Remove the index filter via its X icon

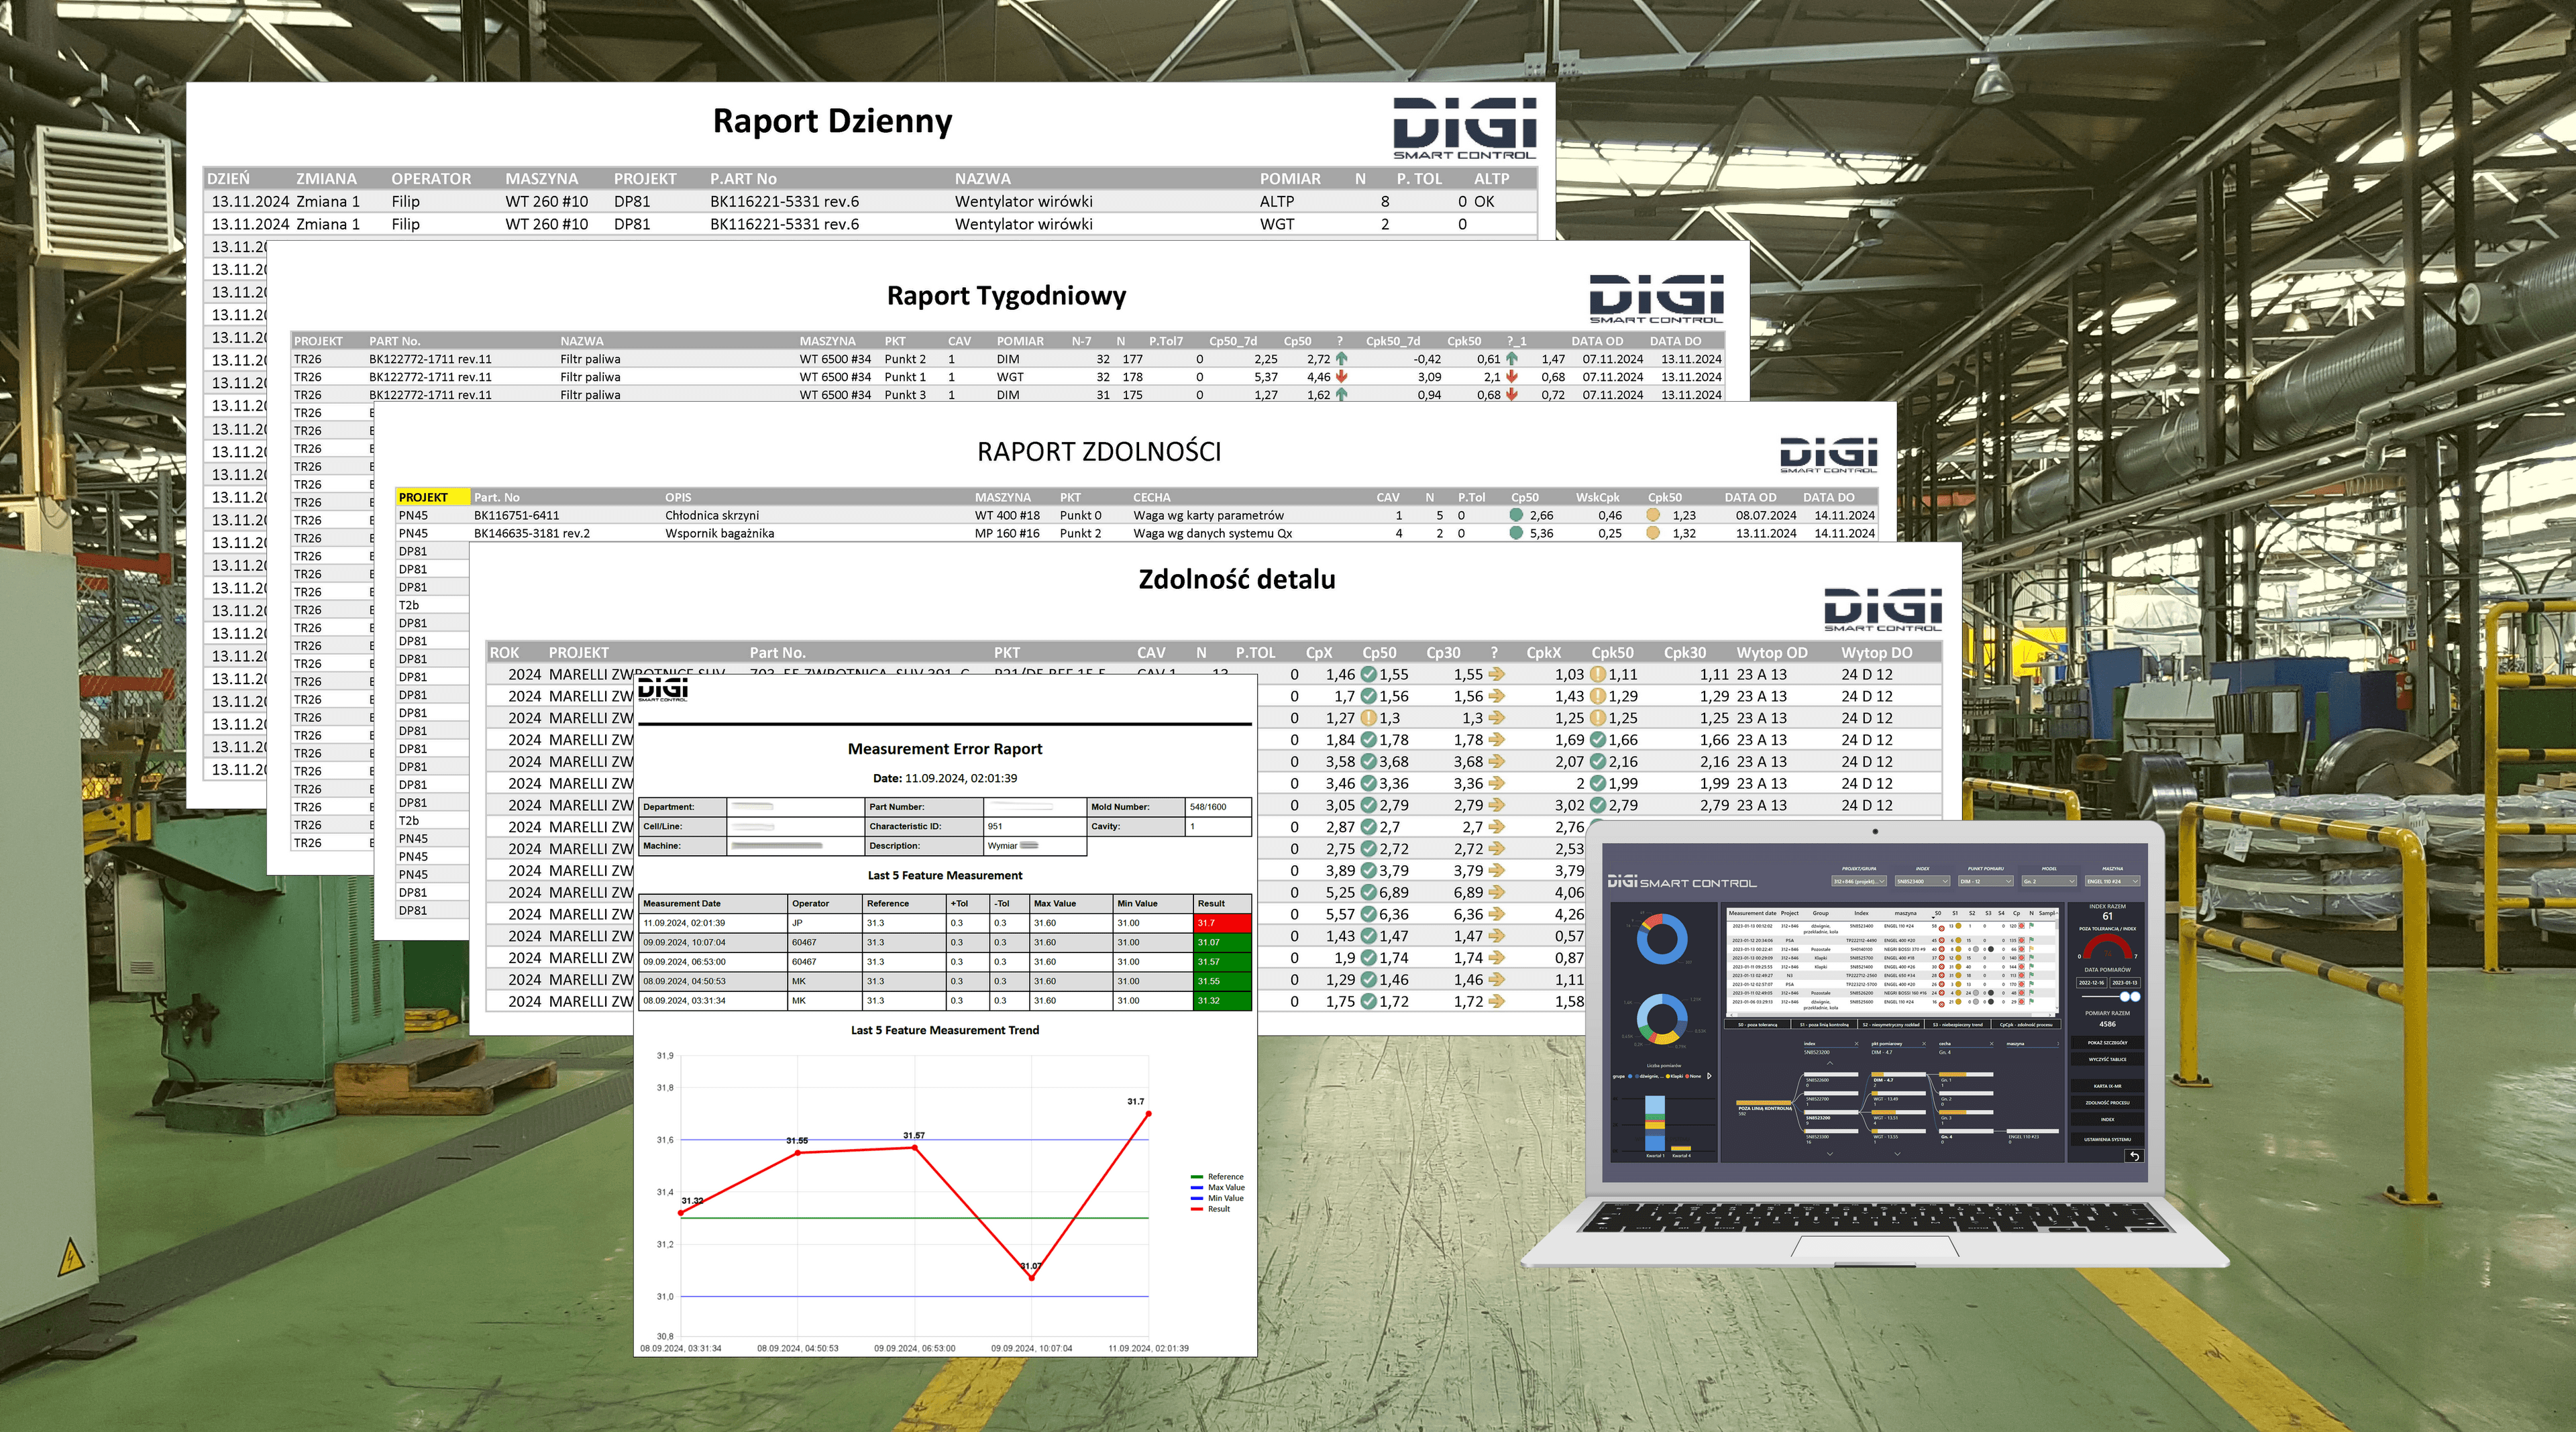point(1856,1044)
